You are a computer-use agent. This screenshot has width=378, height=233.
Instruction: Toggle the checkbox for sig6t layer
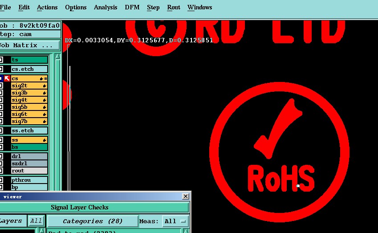click(x=1, y=114)
